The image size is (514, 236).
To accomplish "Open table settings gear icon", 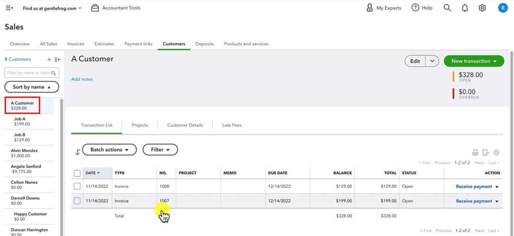I will 496,153.
